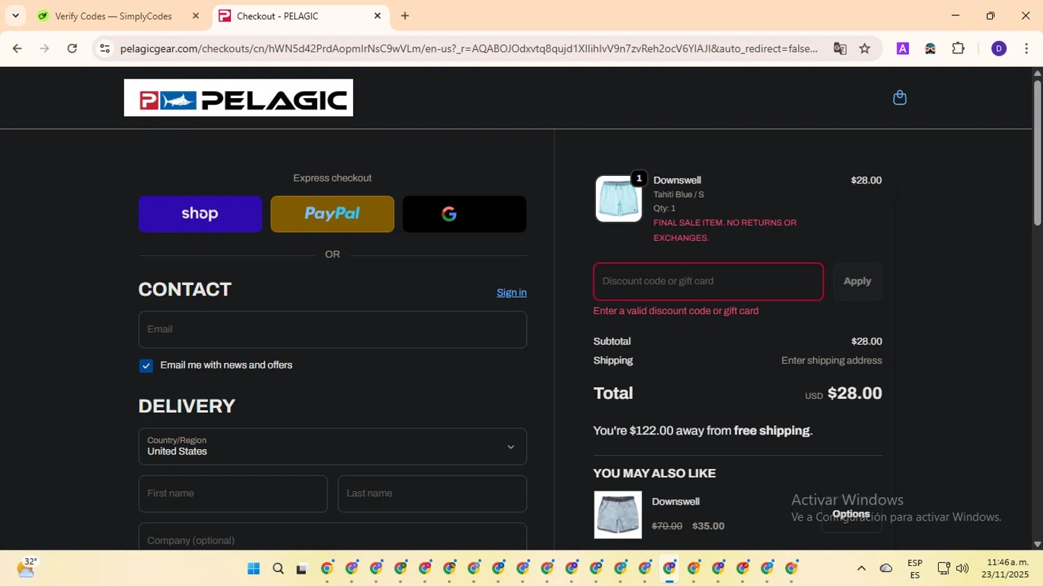This screenshot has height=586, width=1043.
Task: Focus the Company (optional) field
Action: click(332, 537)
